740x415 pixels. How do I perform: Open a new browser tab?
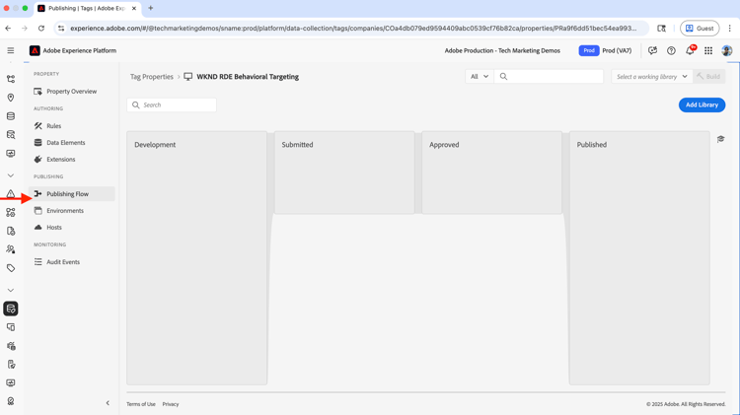point(151,8)
